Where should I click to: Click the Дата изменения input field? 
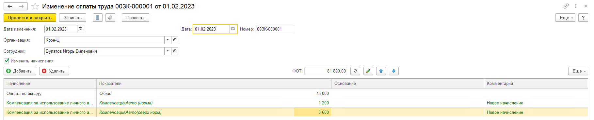(x=61, y=29)
